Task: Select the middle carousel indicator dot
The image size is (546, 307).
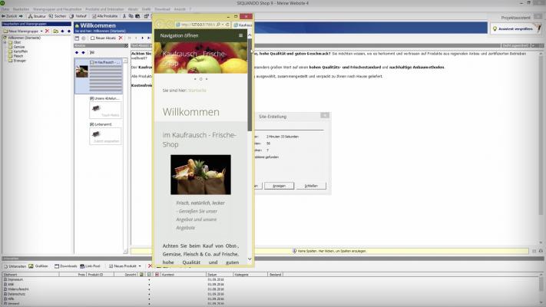Action: pos(200,78)
